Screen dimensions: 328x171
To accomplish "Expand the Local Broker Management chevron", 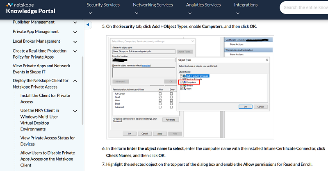I will [x=75, y=42].
